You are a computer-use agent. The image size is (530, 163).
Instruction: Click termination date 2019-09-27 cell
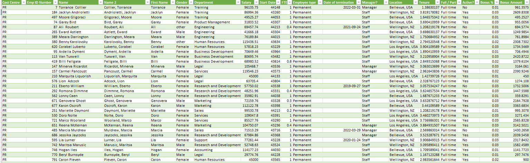point(342,86)
